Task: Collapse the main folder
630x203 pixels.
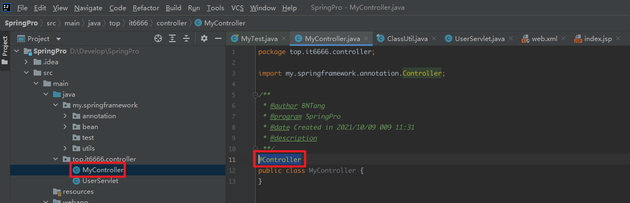Action: point(36,84)
